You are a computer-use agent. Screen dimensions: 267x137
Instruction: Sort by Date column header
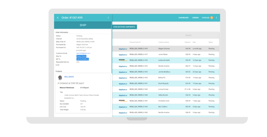[194, 42]
